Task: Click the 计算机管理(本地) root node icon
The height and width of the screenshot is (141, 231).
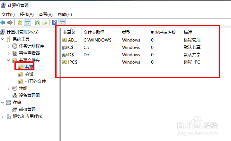Action: coord(3,32)
